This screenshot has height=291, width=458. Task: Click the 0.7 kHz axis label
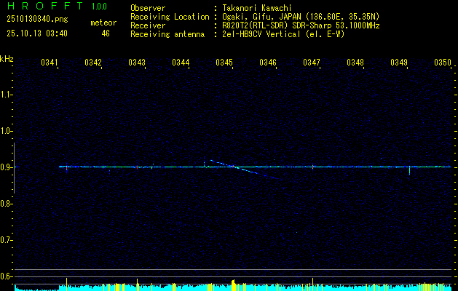(x=5, y=240)
